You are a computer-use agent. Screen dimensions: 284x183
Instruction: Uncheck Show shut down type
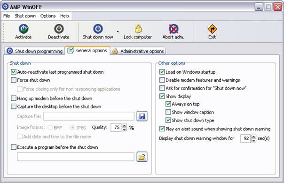[168, 120]
